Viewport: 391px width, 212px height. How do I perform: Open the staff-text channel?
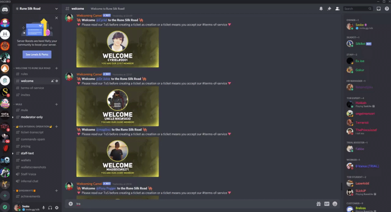point(27,153)
